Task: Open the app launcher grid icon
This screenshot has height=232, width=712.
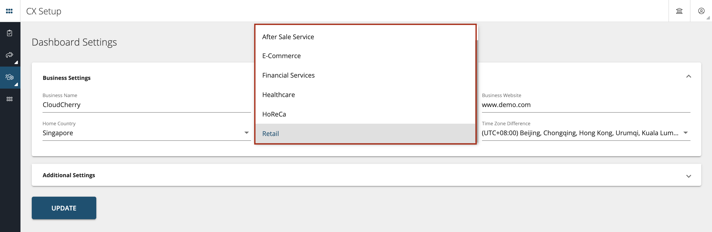Action: pyautogui.click(x=9, y=11)
